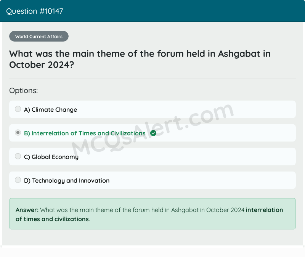
Task: Click the white card area below the answer box
Action: [152, 238]
